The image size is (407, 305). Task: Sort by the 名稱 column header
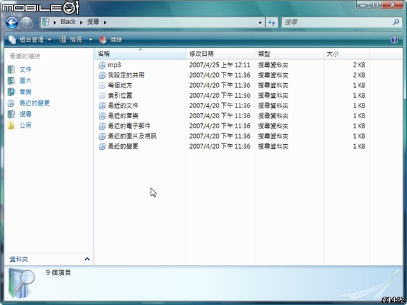click(140, 54)
